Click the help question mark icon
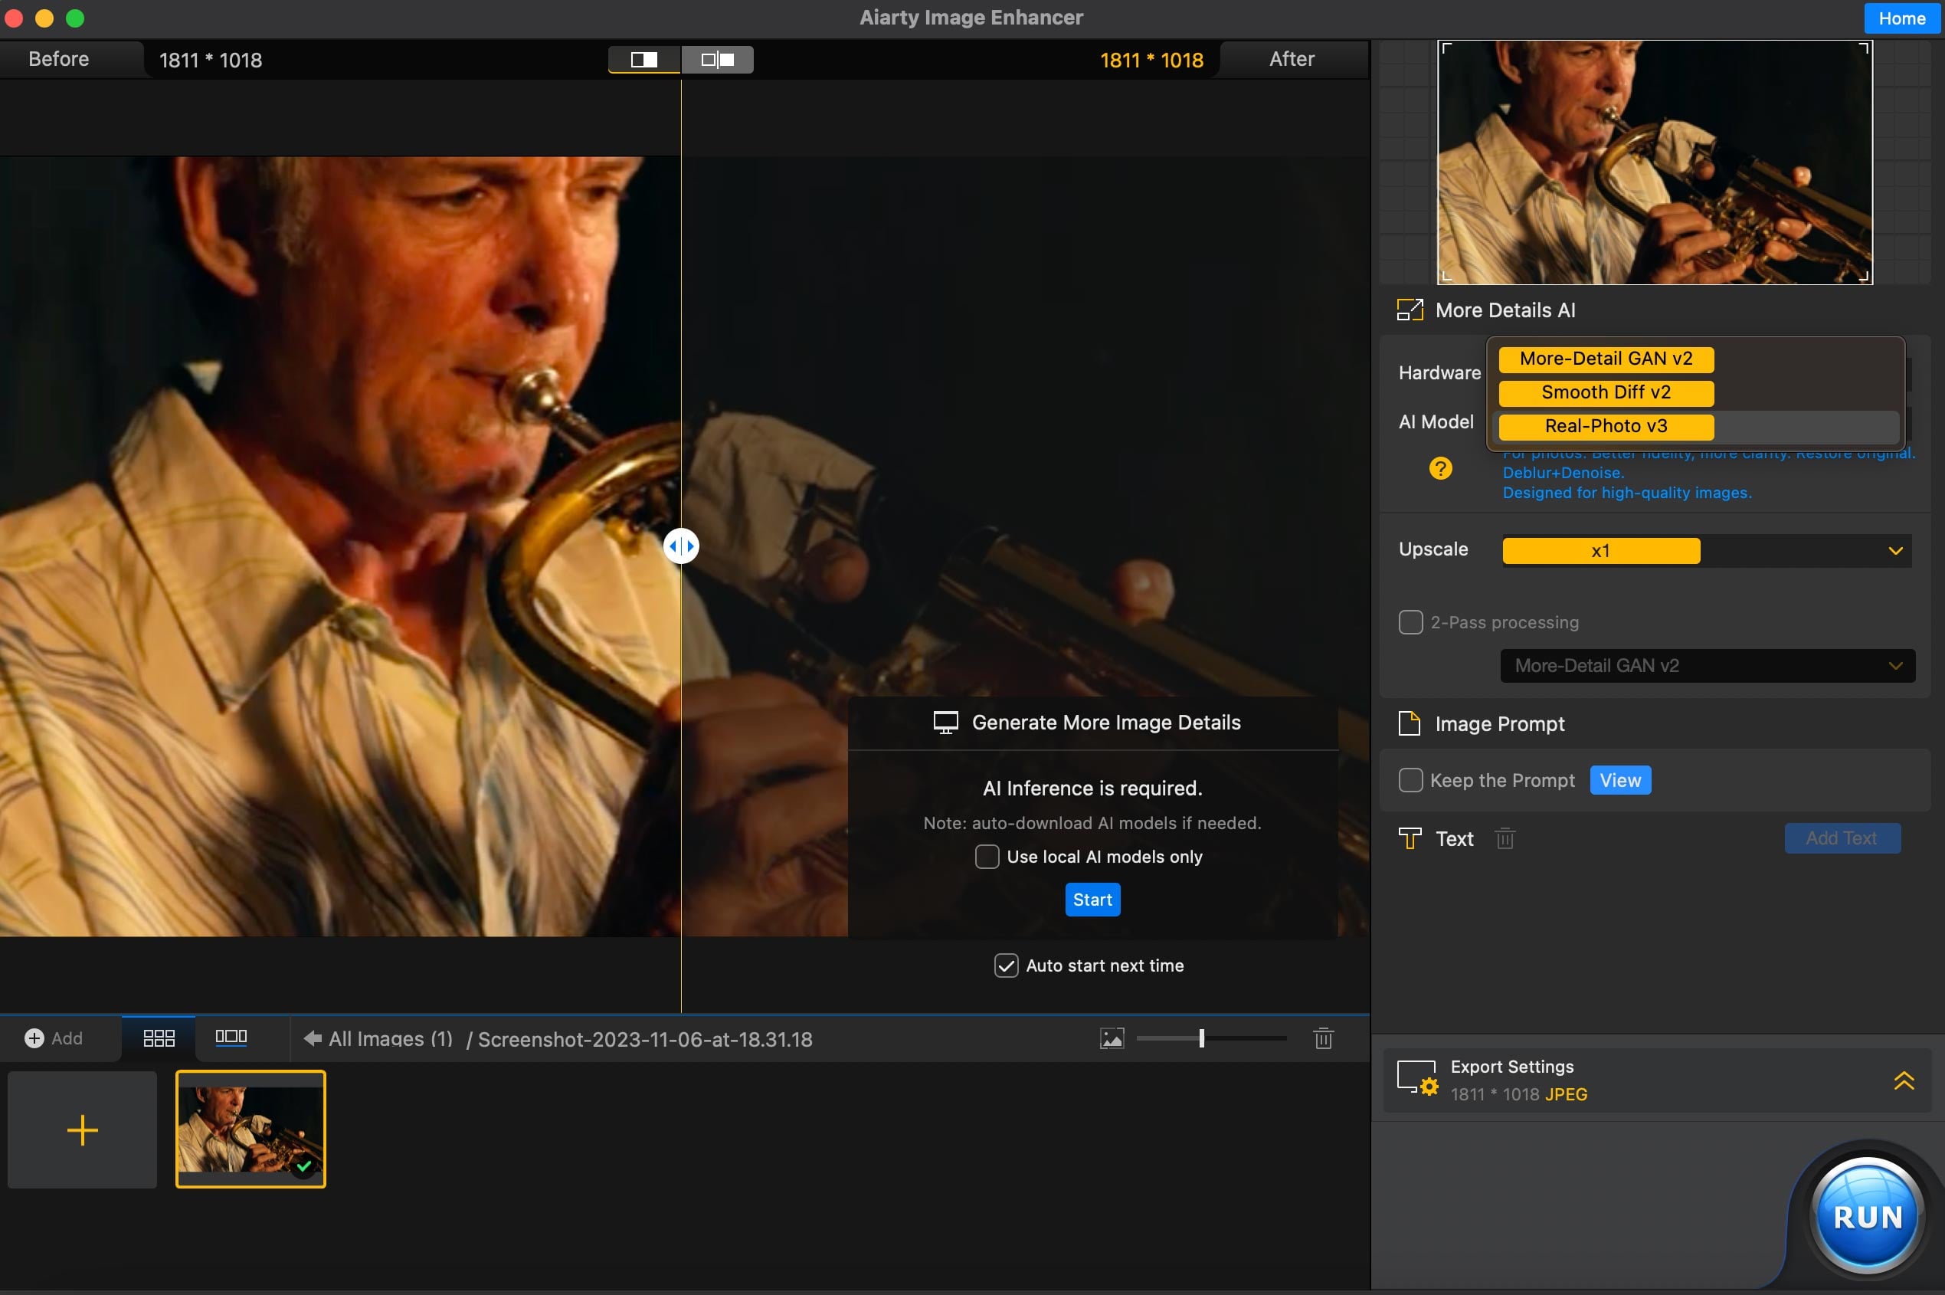The height and width of the screenshot is (1295, 1945). [1439, 468]
